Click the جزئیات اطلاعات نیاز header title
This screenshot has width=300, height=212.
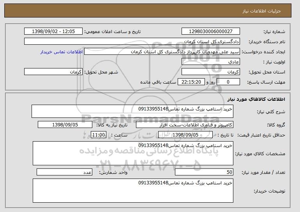(261, 11)
